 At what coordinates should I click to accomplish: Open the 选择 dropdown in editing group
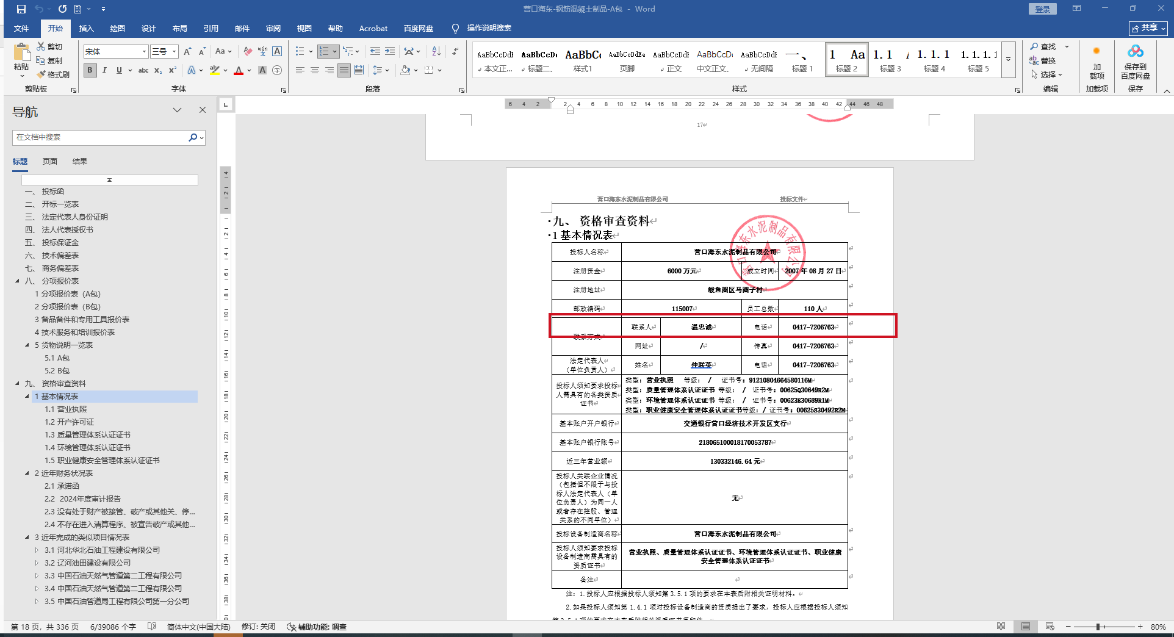coord(1047,74)
